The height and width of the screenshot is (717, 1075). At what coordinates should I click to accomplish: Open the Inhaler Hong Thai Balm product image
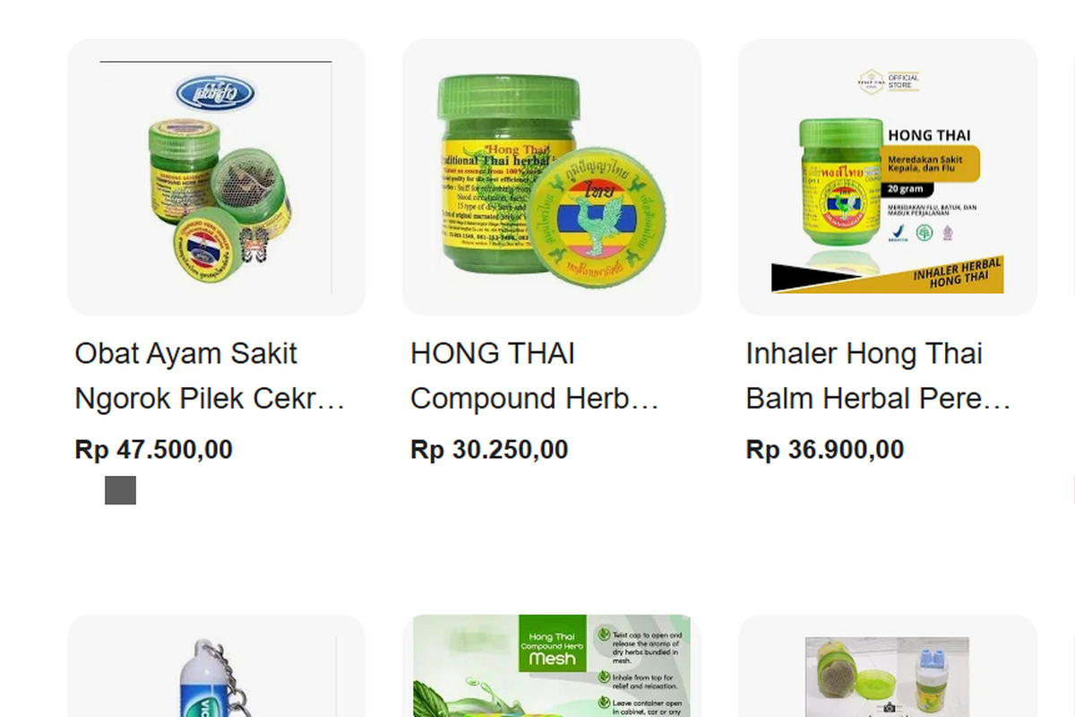(887, 177)
